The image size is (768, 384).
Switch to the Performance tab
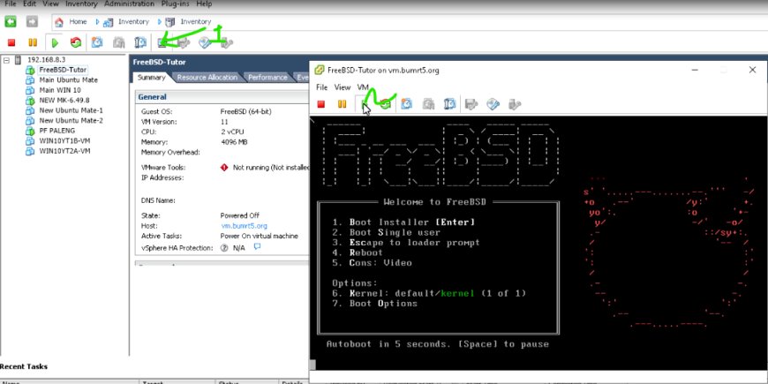click(267, 78)
